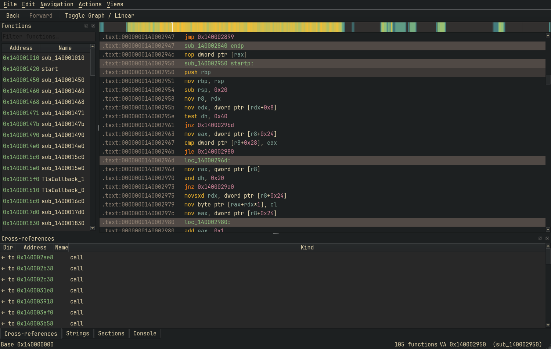Switch to the Strings tab

click(x=78, y=334)
